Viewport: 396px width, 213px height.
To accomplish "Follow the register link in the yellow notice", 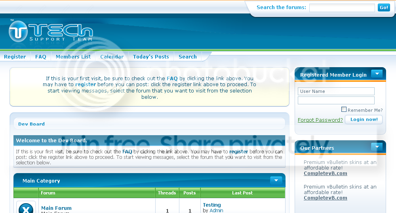I will point(86,85).
